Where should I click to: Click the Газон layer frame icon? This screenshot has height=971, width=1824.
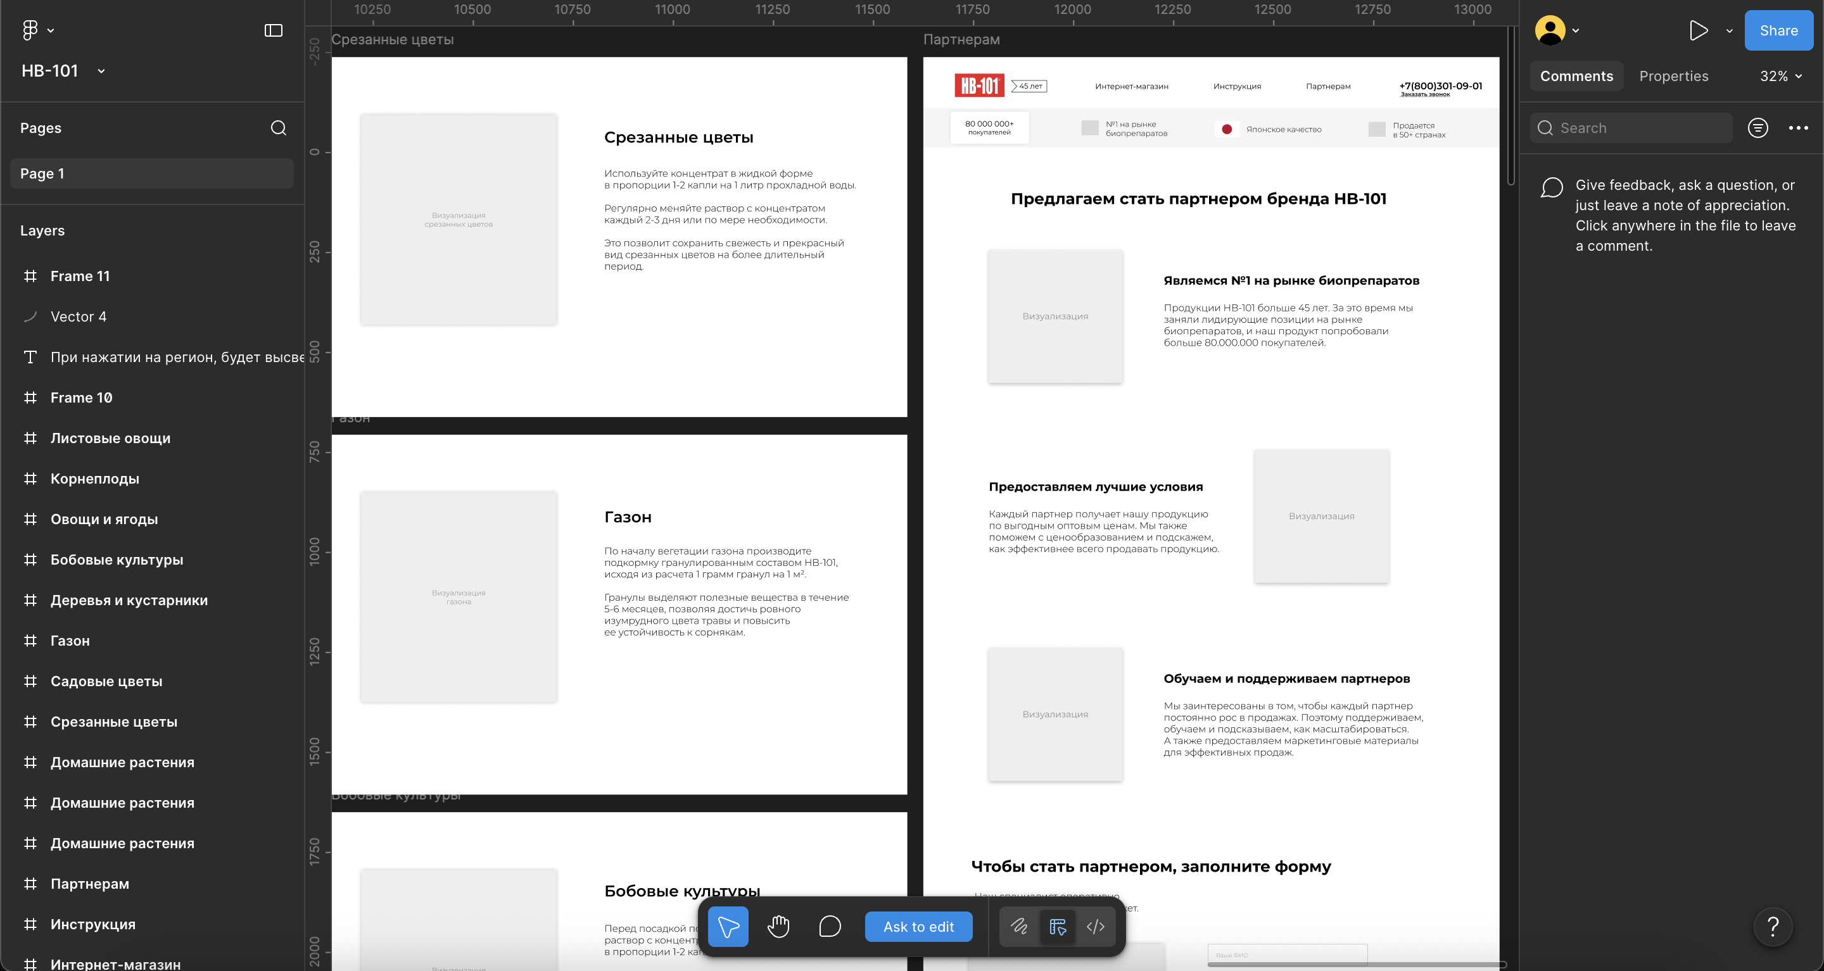[30, 641]
